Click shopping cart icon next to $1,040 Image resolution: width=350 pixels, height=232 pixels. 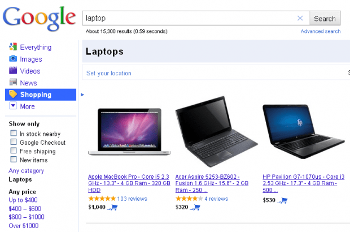click(x=112, y=208)
